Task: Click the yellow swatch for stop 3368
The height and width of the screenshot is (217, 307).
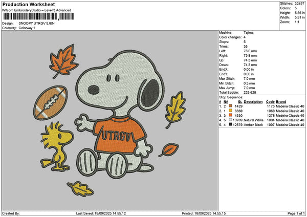Action: pos(230,111)
